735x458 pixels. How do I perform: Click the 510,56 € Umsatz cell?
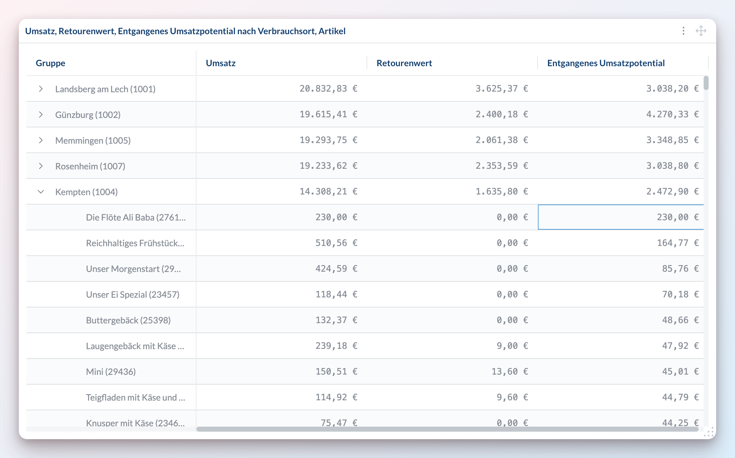pos(336,243)
